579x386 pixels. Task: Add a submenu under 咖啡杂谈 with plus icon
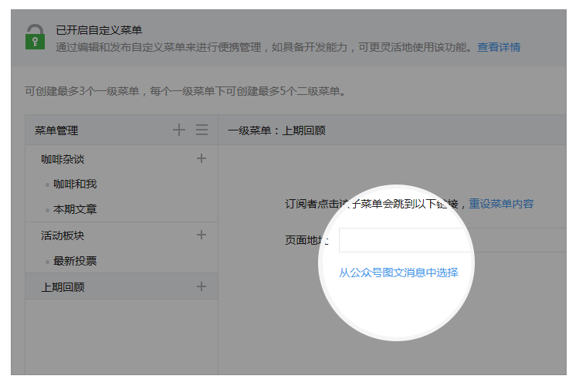[x=201, y=158]
